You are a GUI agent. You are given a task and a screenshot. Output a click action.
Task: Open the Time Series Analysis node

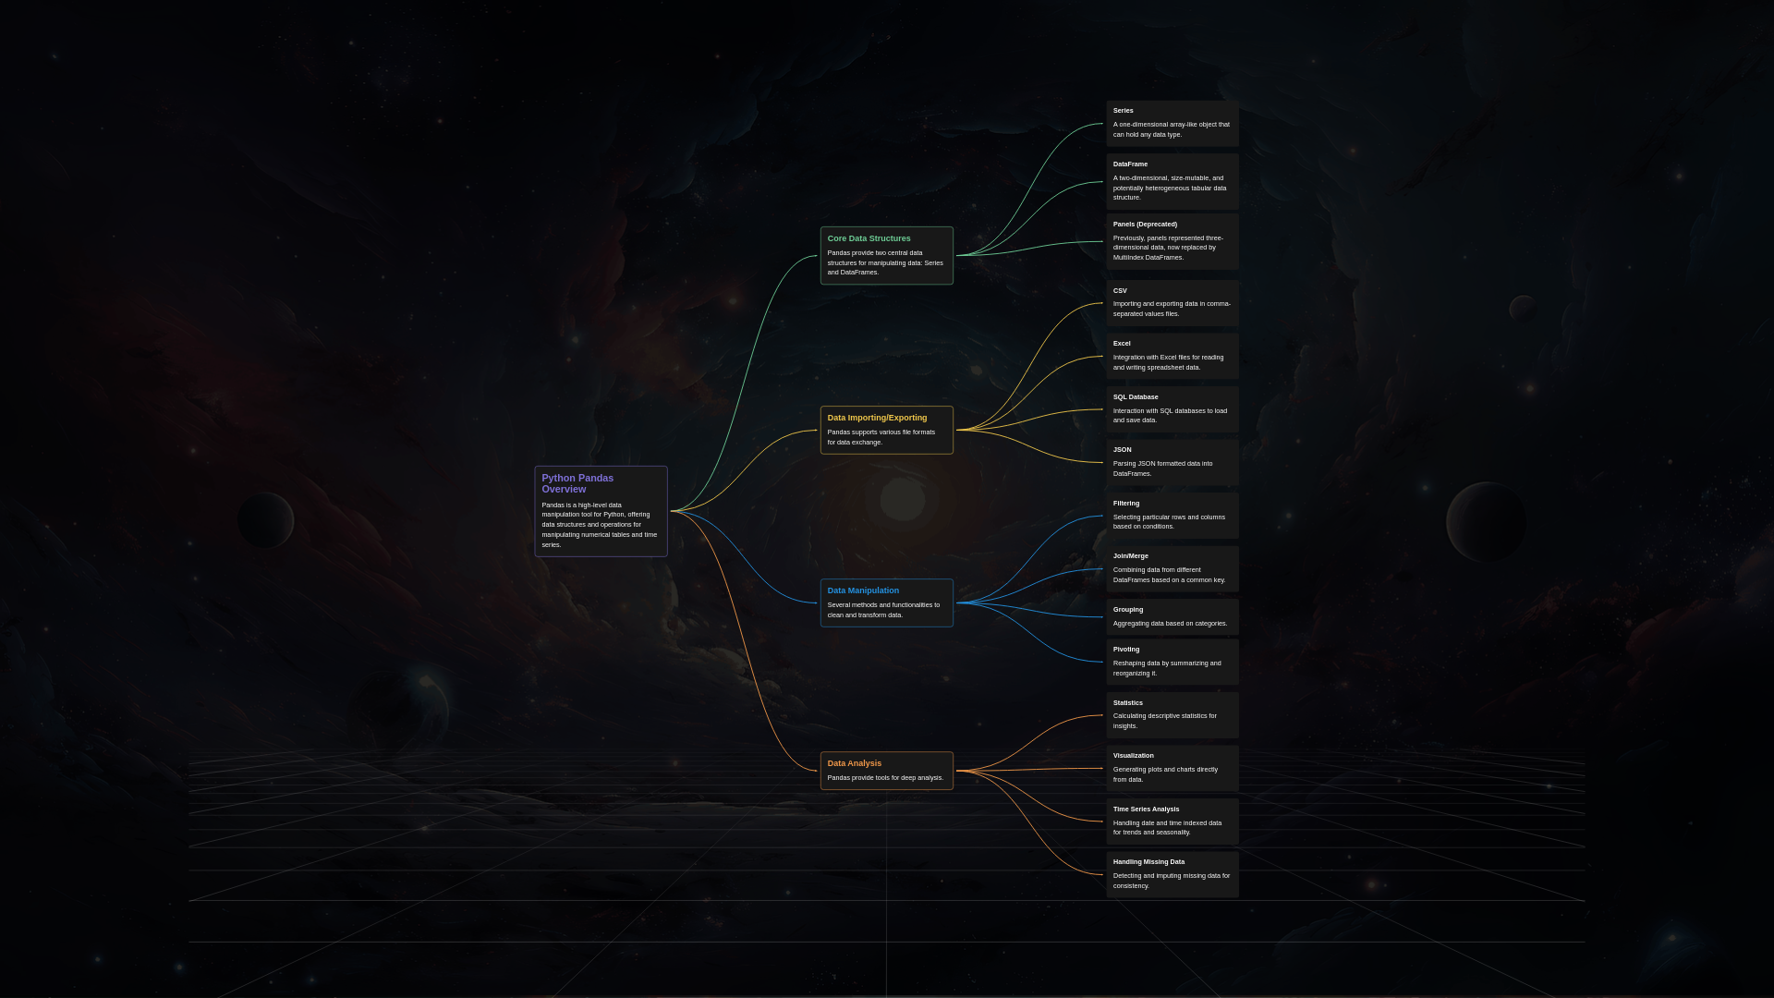(1172, 821)
